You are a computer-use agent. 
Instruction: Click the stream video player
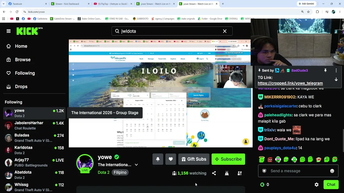(x=160, y=94)
